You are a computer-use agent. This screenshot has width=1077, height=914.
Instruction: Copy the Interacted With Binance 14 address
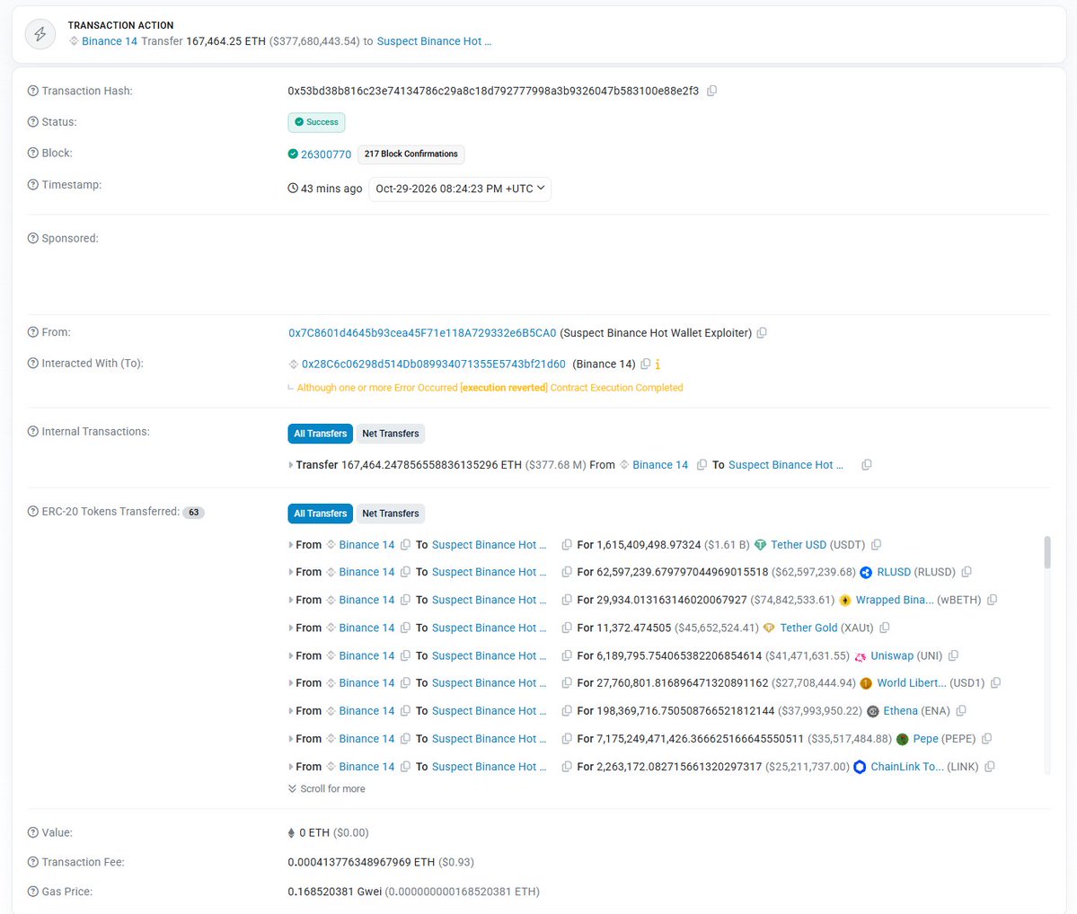click(646, 364)
